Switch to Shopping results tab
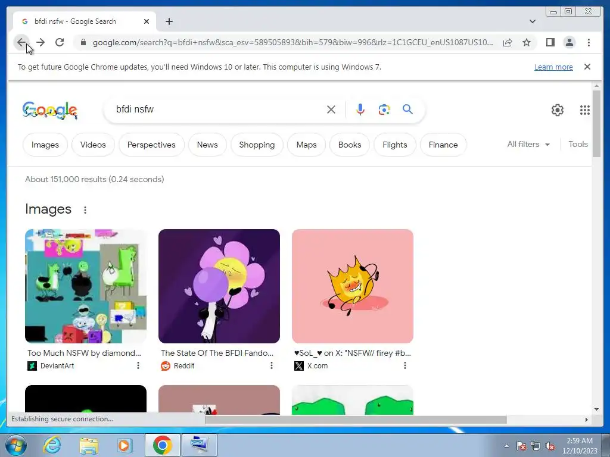 click(257, 145)
